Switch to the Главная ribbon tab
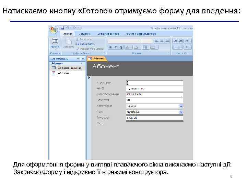This screenshot has height=185, width=247. pos(68,34)
